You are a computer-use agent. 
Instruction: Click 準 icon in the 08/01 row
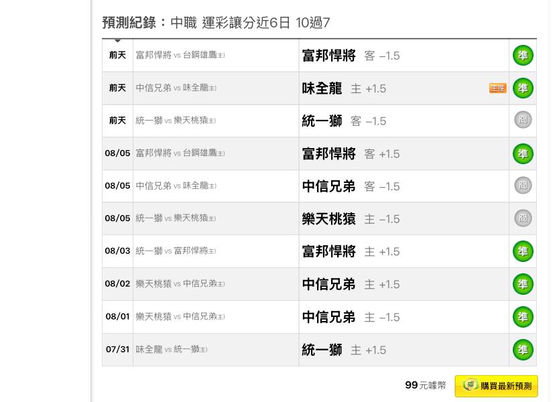pyautogui.click(x=523, y=317)
